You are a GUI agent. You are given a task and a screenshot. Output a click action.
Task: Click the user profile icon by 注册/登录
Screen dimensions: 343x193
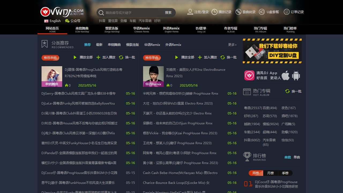tap(190, 12)
